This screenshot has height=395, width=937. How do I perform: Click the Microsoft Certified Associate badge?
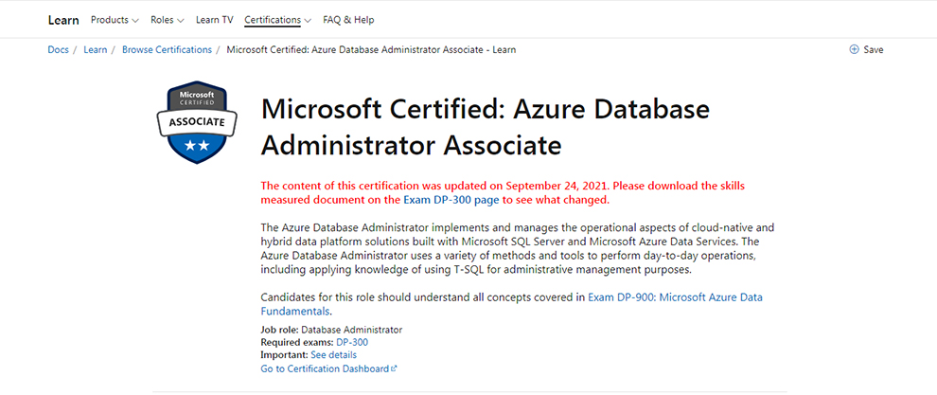click(197, 122)
